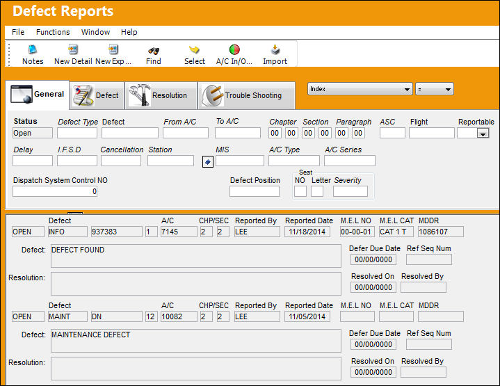Click the first Section 00 field
The height and width of the screenshot is (386, 500).
tap(308, 133)
